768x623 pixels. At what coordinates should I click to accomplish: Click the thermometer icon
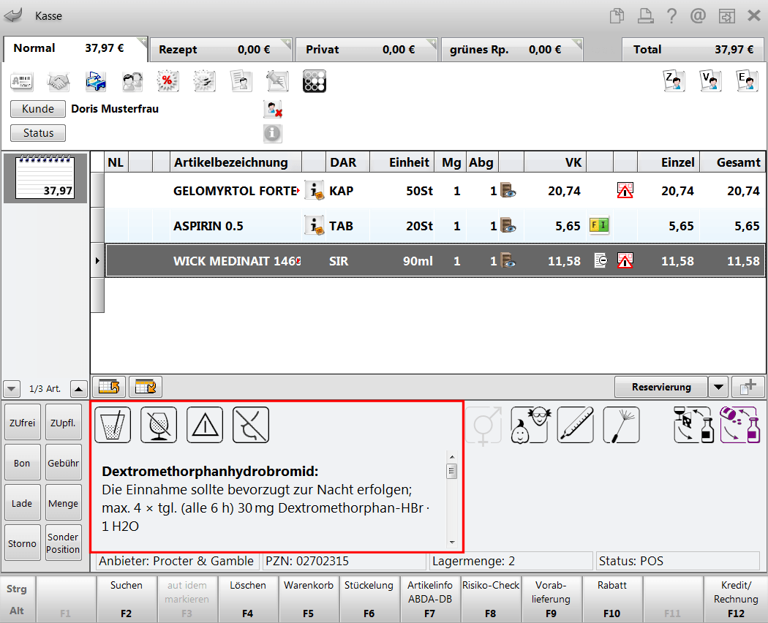576,425
